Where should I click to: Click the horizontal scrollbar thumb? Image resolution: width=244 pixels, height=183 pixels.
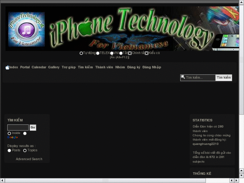[x=105, y=181]
